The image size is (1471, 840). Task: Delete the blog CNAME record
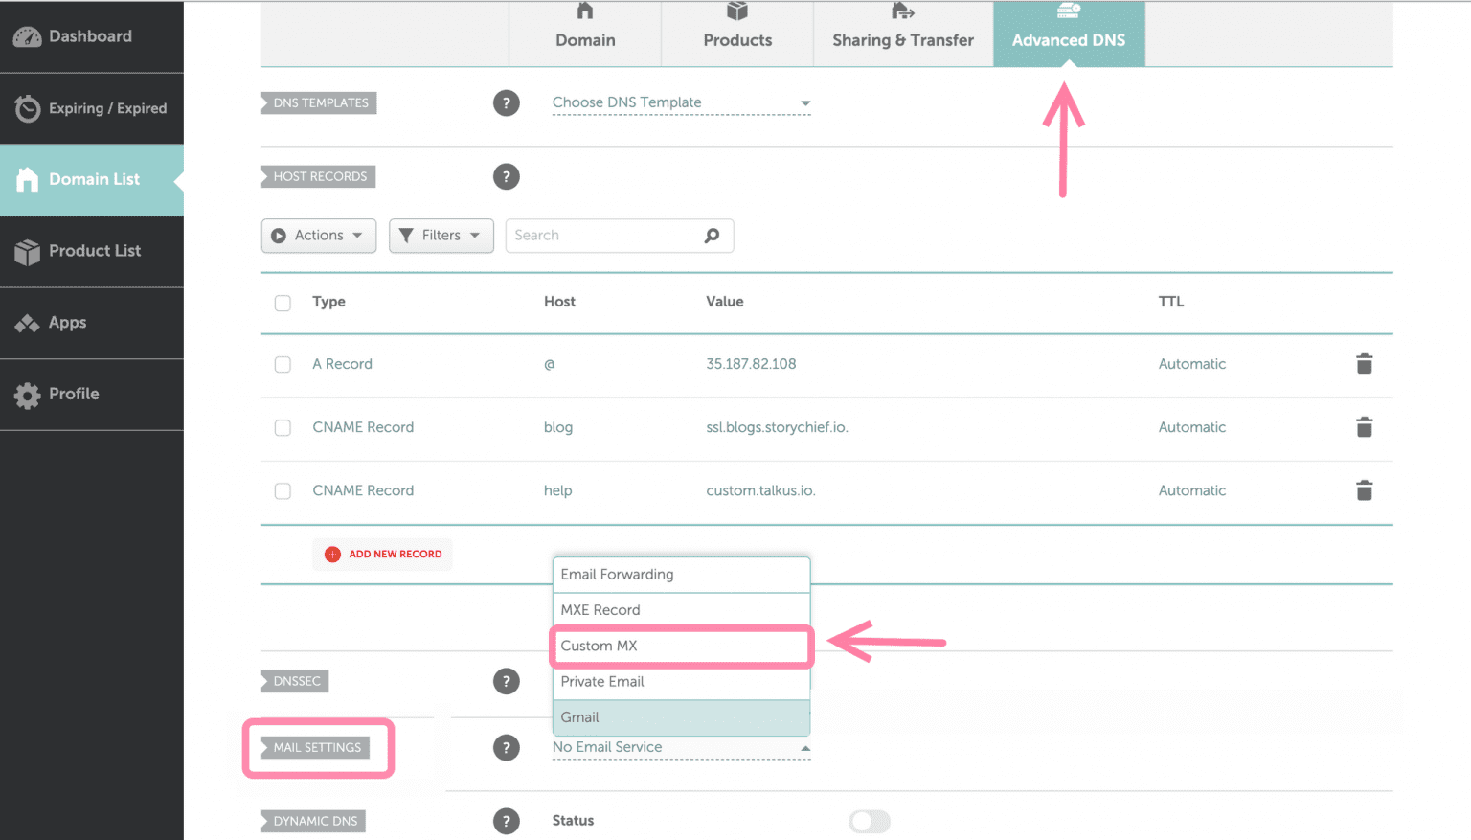click(x=1364, y=427)
